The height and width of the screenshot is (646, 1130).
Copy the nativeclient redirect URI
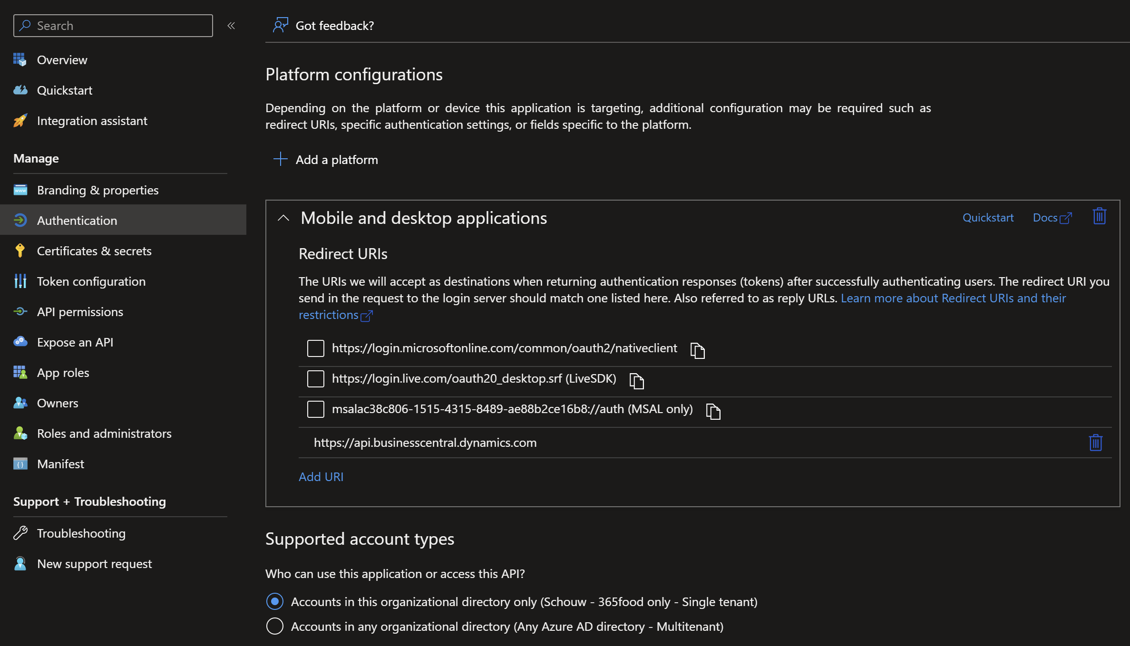click(x=697, y=350)
